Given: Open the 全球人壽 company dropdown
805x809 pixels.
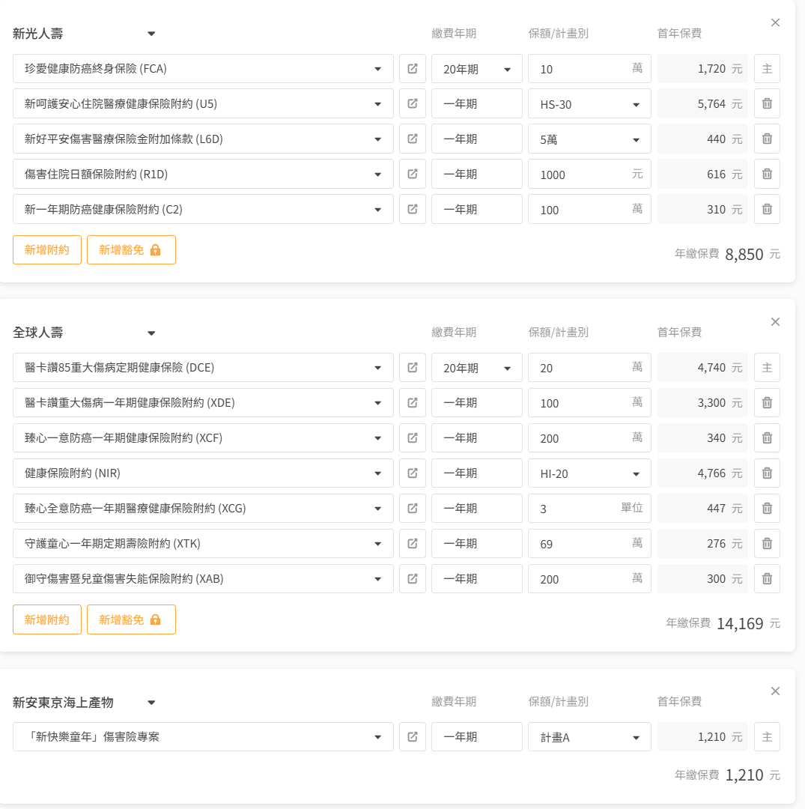Looking at the screenshot, I should coord(84,333).
